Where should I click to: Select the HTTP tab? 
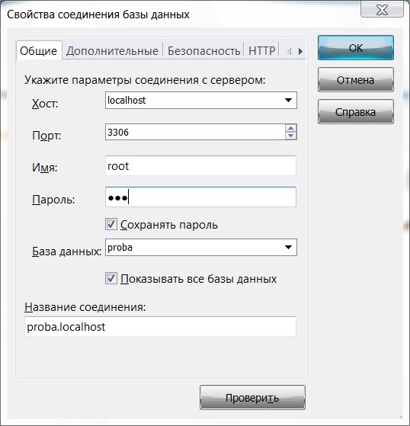pos(261,51)
